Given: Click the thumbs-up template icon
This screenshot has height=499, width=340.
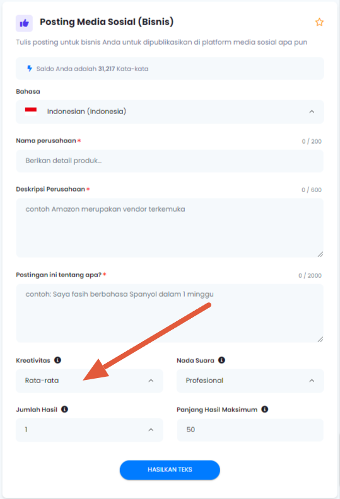Looking at the screenshot, I should [x=24, y=23].
